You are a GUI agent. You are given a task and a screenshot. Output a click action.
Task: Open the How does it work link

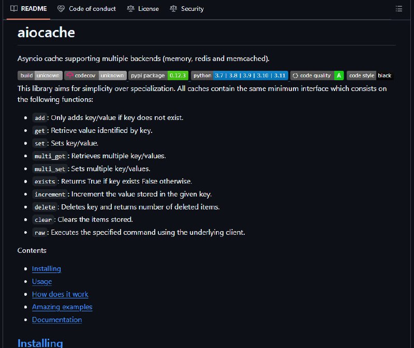tap(60, 294)
